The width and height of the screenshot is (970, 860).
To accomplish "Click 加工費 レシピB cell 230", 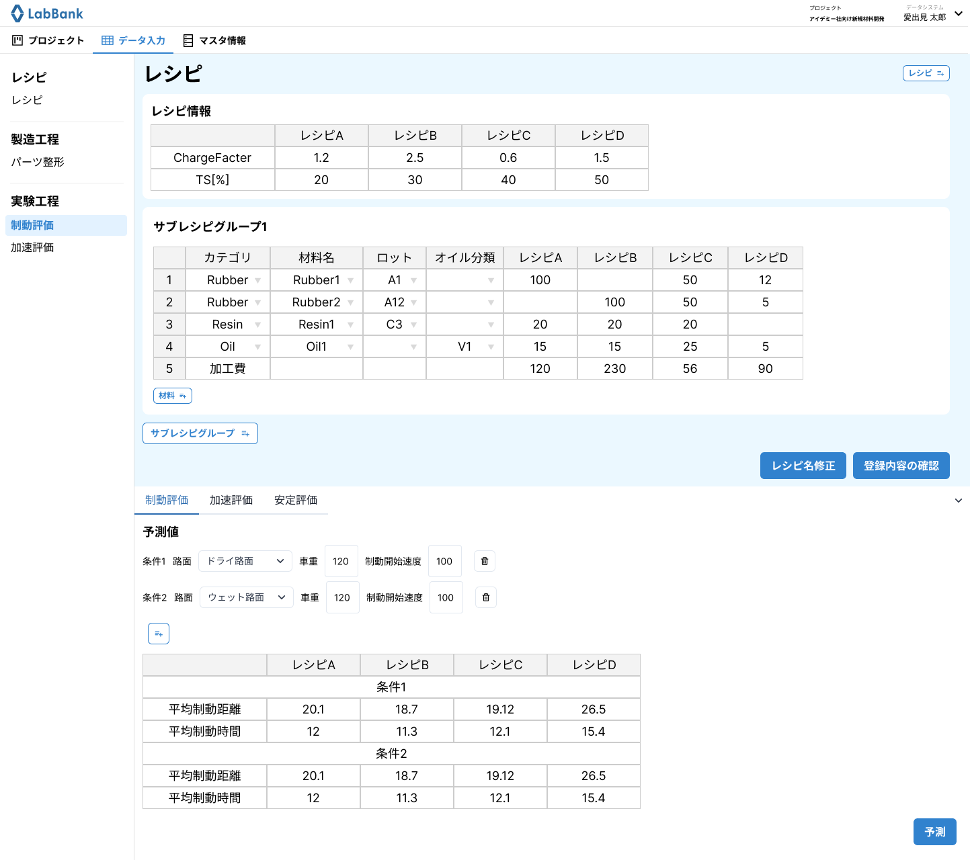I will click(615, 369).
